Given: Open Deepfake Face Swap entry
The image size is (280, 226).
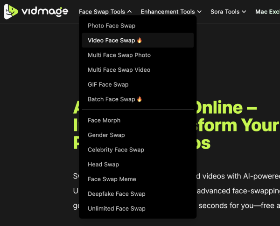Looking at the screenshot, I should click(117, 194).
